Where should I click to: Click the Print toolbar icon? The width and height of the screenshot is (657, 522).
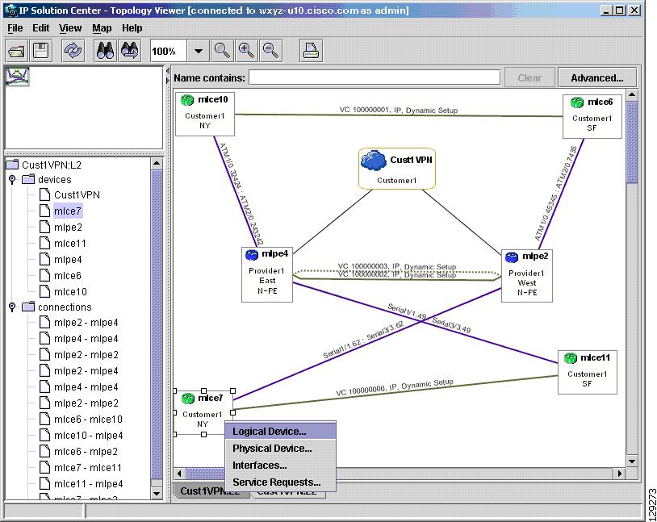tap(312, 51)
